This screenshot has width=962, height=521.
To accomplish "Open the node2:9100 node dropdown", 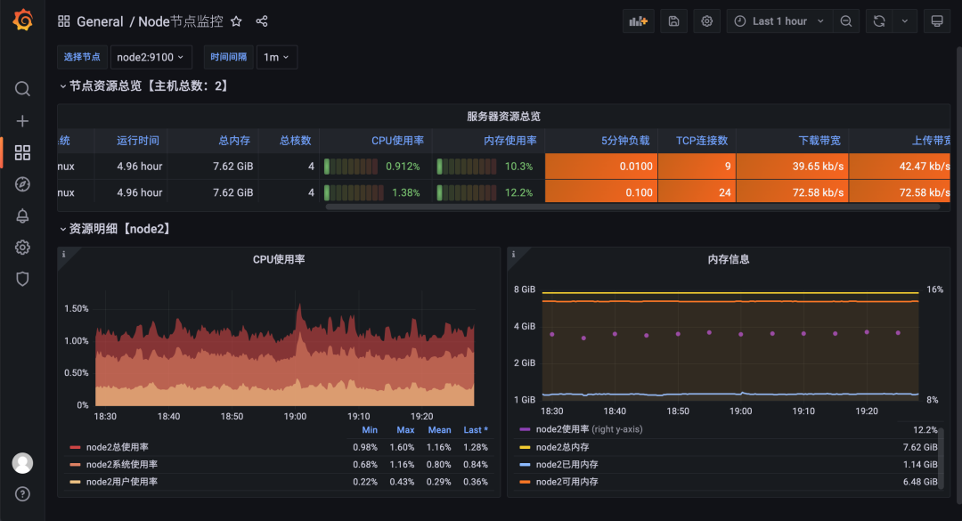I will (x=151, y=56).
